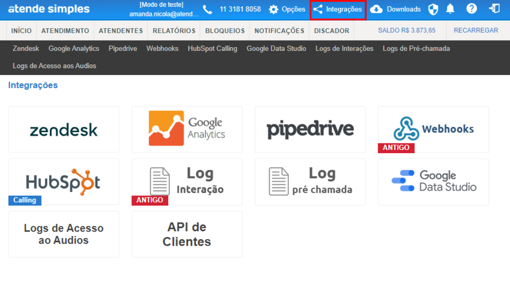The image size is (510, 287).
Task: Click the RECARREGAR link
Action: 476,30
